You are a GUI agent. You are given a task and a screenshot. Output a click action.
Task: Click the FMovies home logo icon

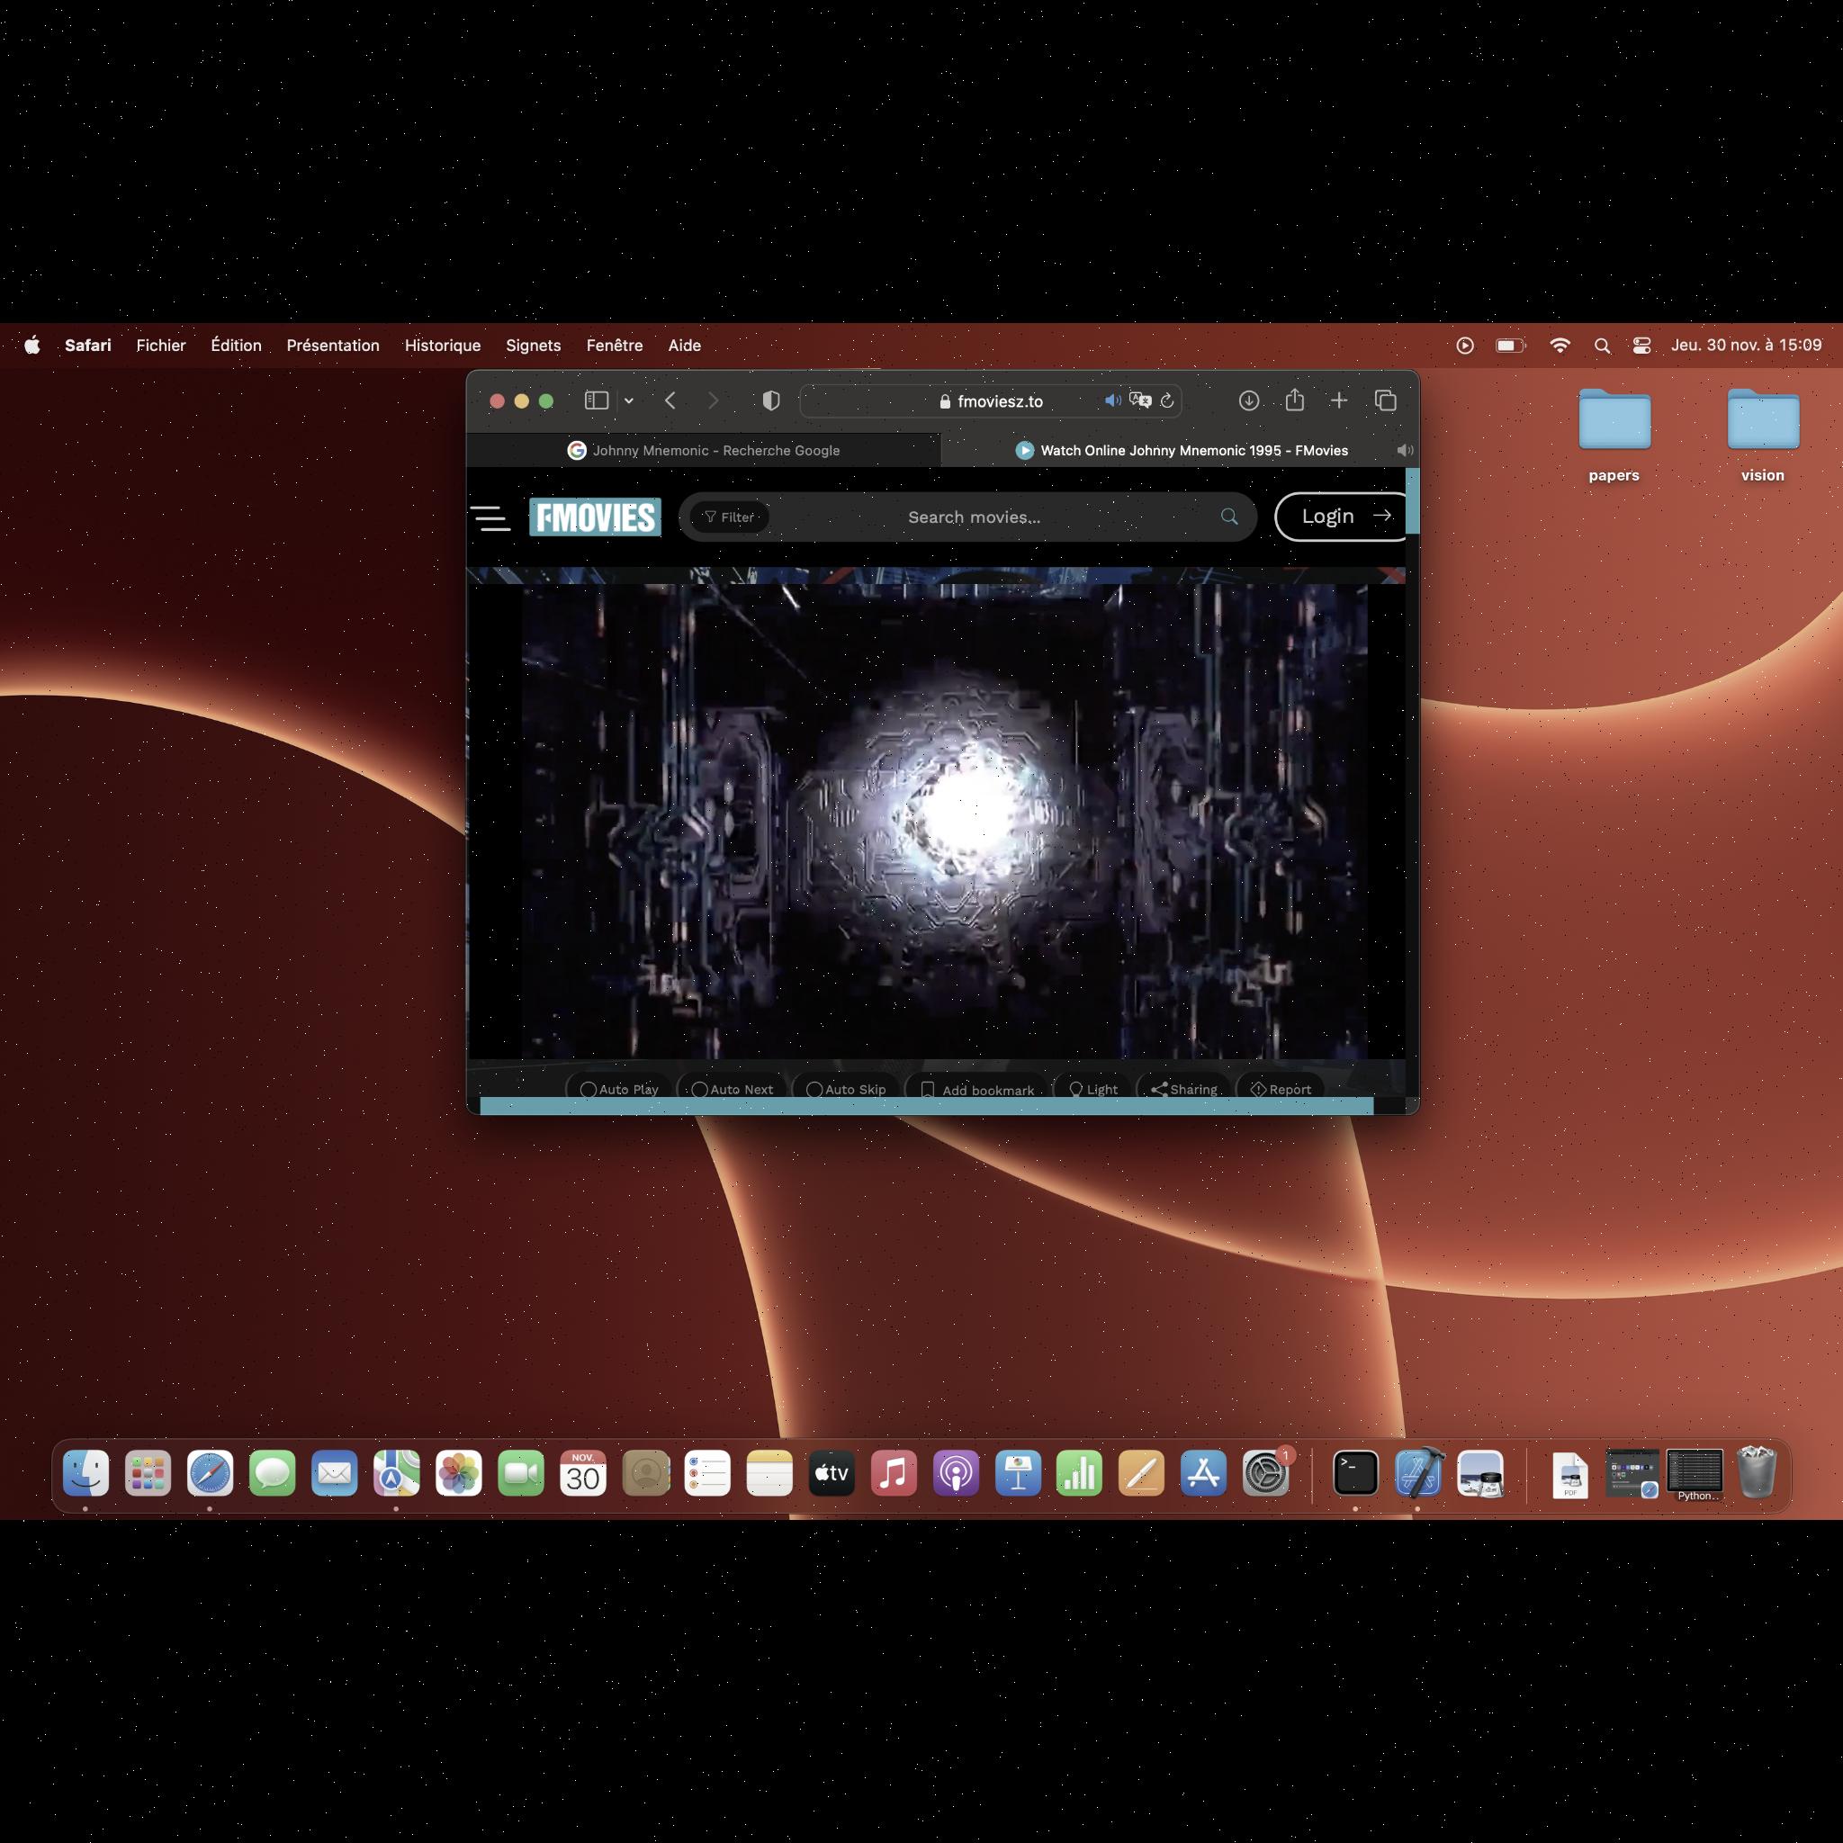pyautogui.click(x=594, y=515)
